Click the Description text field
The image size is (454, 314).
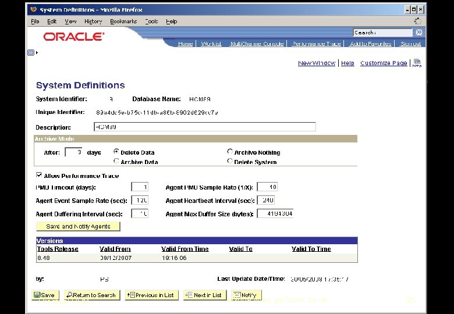coord(205,127)
